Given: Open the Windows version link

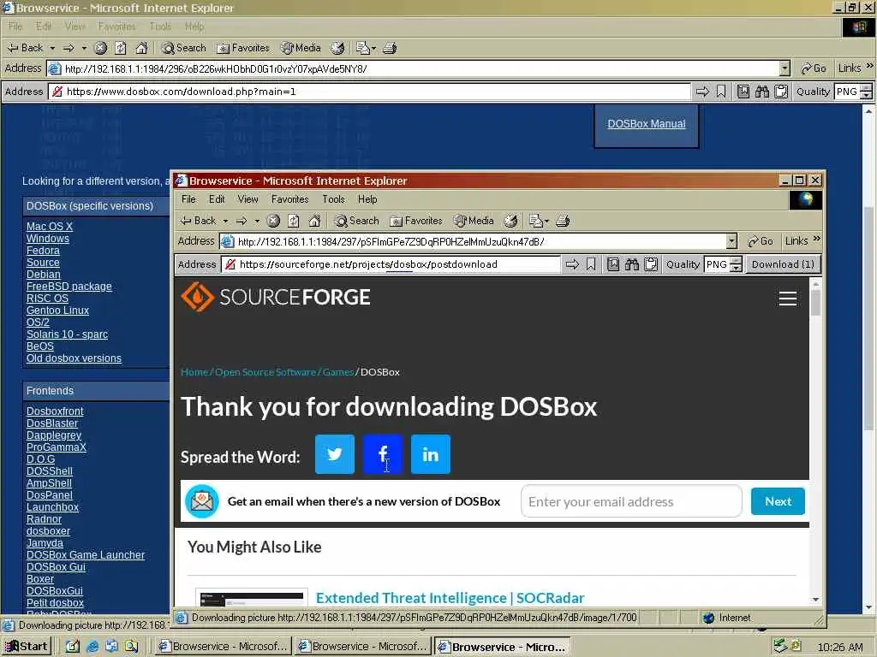Looking at the screenshot, I should point(48,239).
